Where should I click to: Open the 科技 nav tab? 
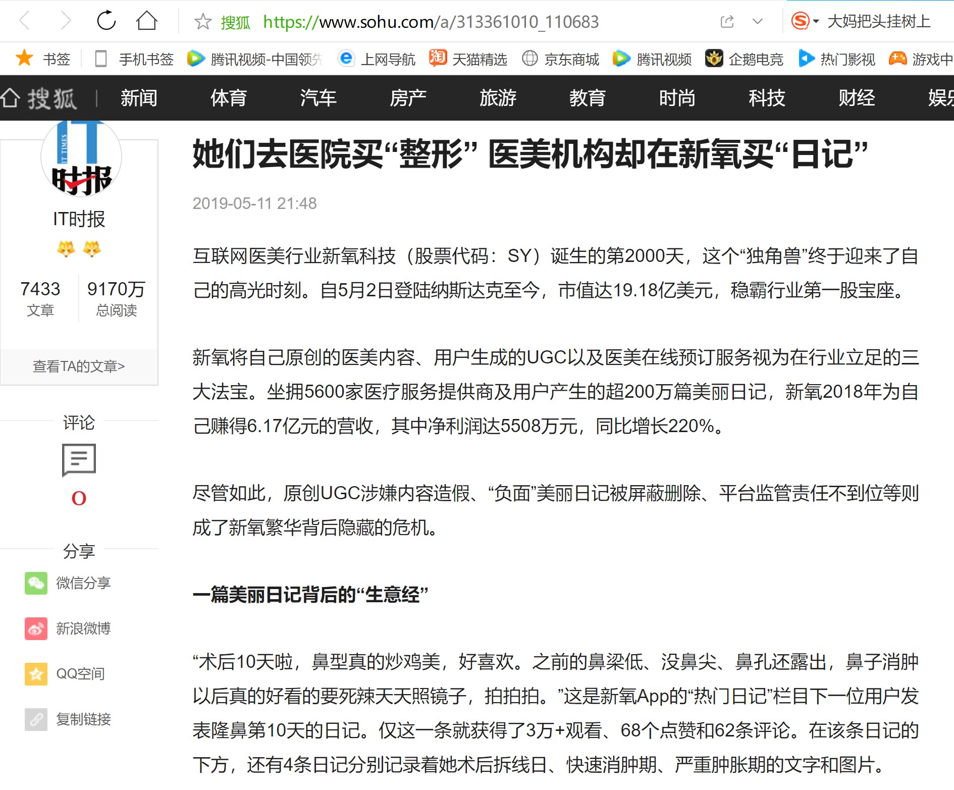pyautogui.click(x=767, y=98)
